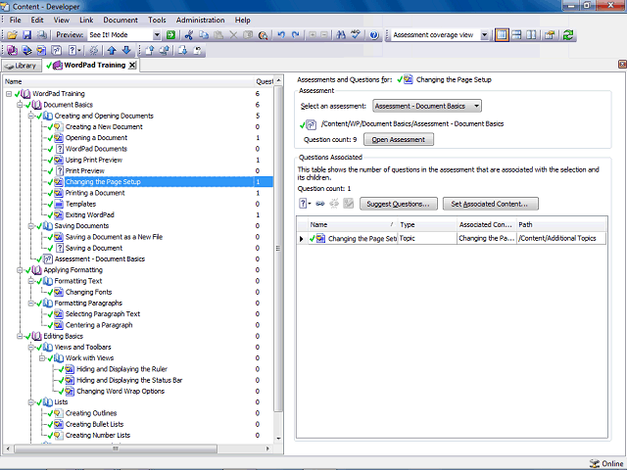
Task: Click the outline scroll-down arrow button
Action: tap(278, 439)
